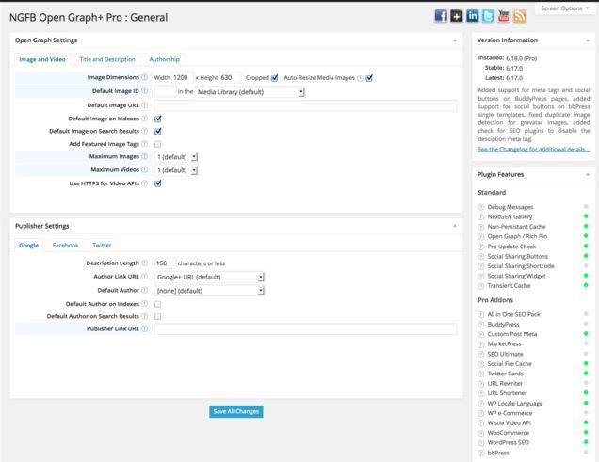Click the Default Image ID field
599x462 pixels.
pyautogui.click(x=165, y=91)
